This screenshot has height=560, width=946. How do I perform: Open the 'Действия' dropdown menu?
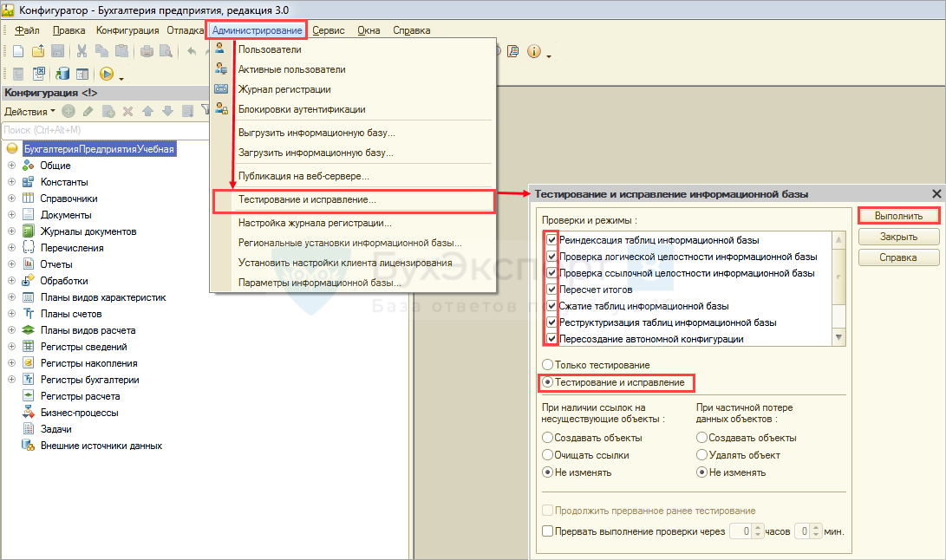click(x=29, y=112)
